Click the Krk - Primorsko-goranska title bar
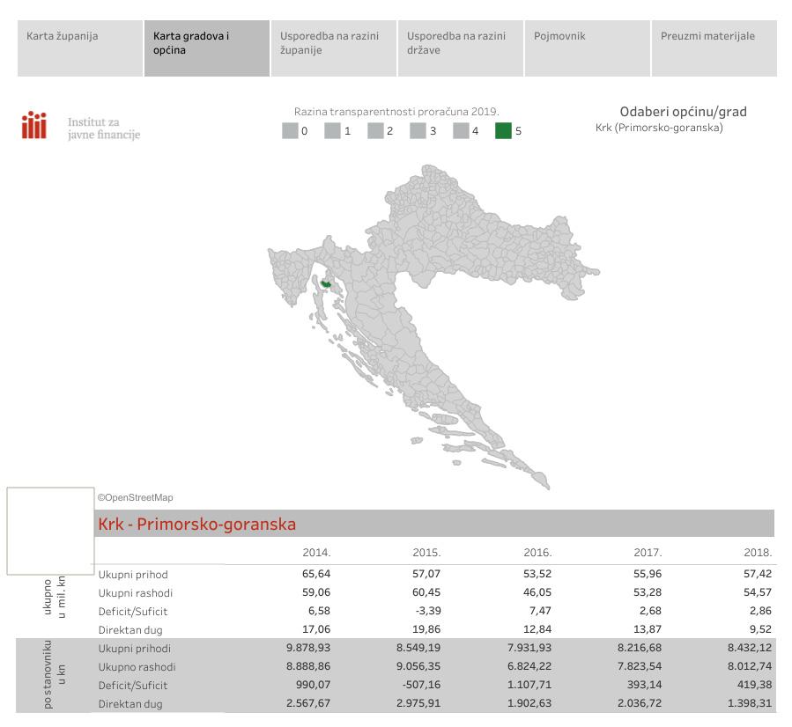Viewport: 792px width, 727px height. pos(433,524)
